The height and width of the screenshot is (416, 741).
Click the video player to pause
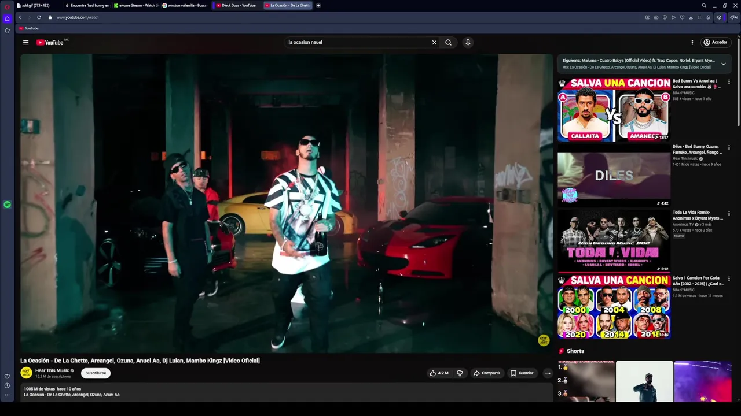point(287,203)
